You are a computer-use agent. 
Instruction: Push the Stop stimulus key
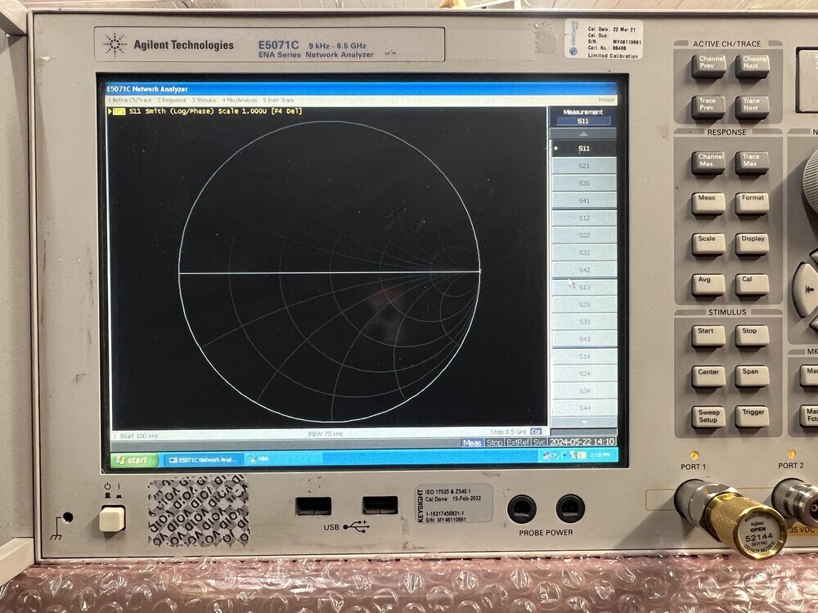coord(752,336)
